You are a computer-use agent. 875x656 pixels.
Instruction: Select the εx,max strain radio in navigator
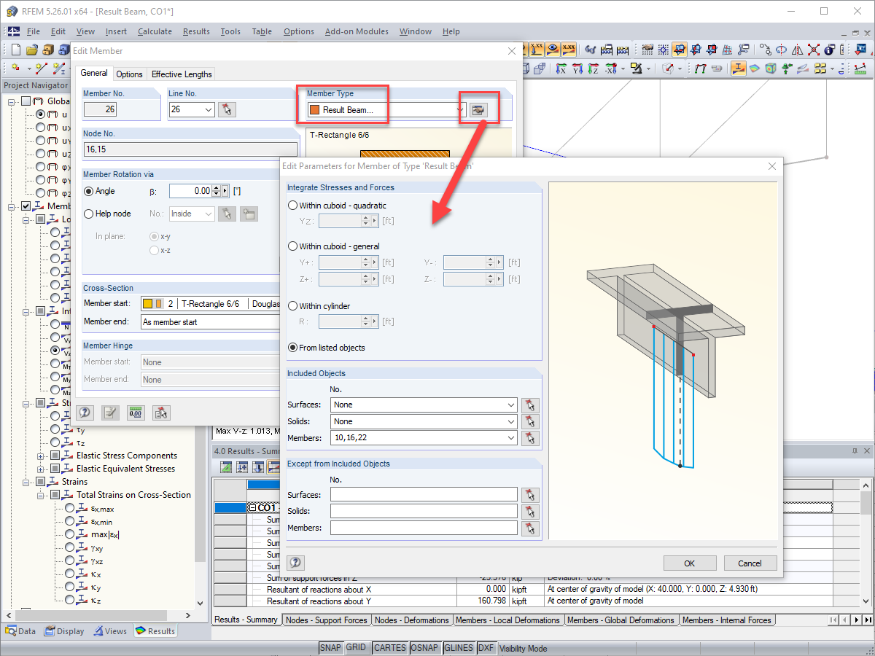tap(70, 508)
